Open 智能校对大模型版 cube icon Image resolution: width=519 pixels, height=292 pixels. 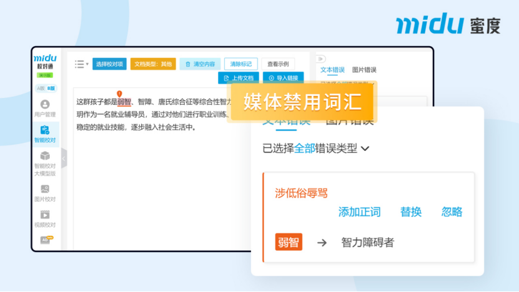pos(45,156)
